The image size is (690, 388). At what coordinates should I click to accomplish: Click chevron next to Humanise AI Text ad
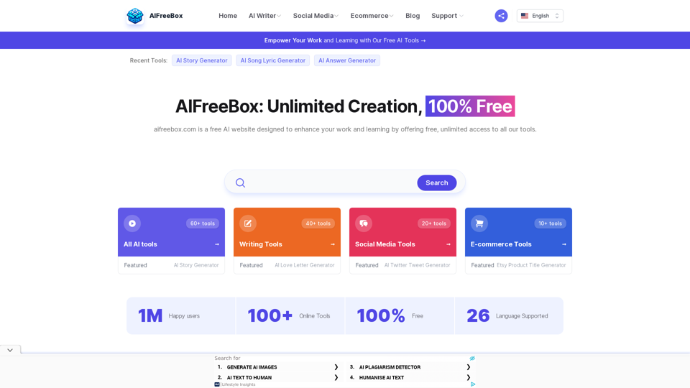point(468,377)
